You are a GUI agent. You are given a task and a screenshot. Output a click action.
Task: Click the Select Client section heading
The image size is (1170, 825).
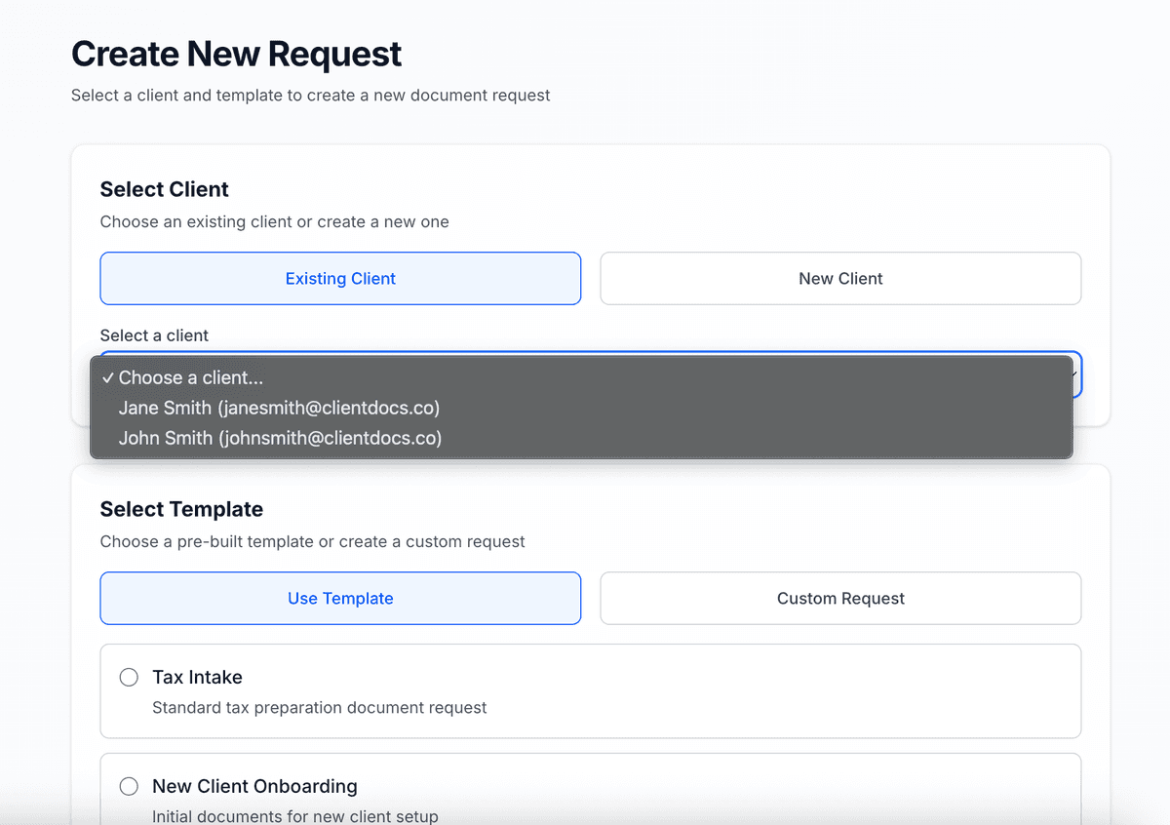(164, 189)
